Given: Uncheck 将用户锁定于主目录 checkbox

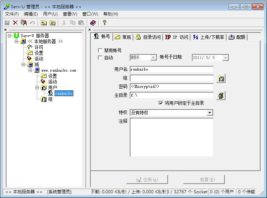Looking at the screenshot, I should tap(161, 103).
